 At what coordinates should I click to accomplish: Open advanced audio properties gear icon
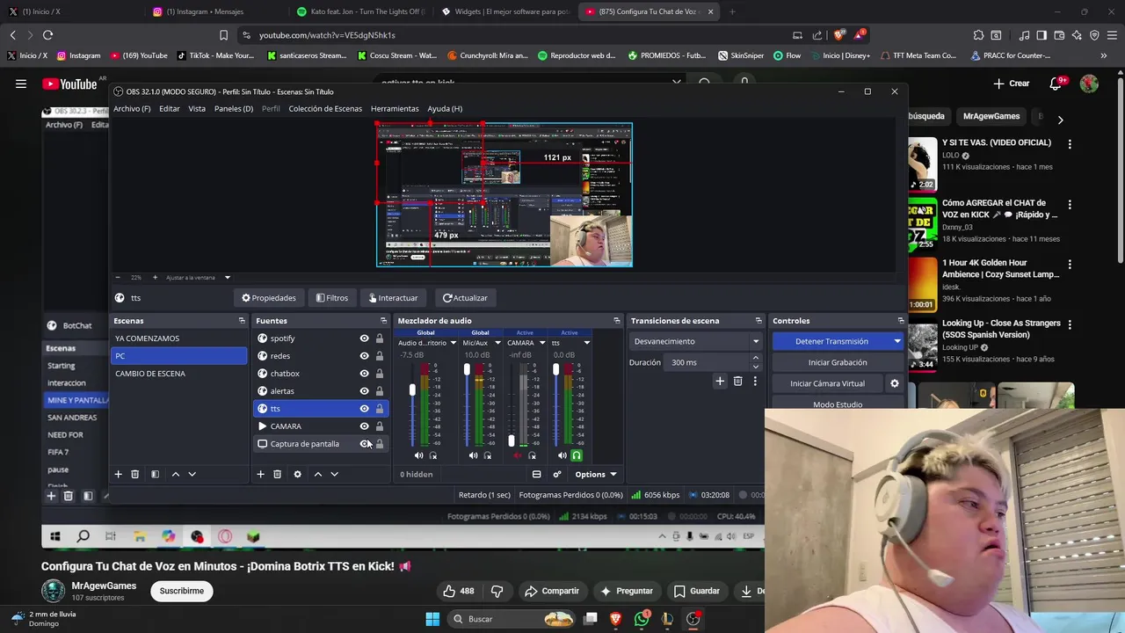[x=556, y=474]
